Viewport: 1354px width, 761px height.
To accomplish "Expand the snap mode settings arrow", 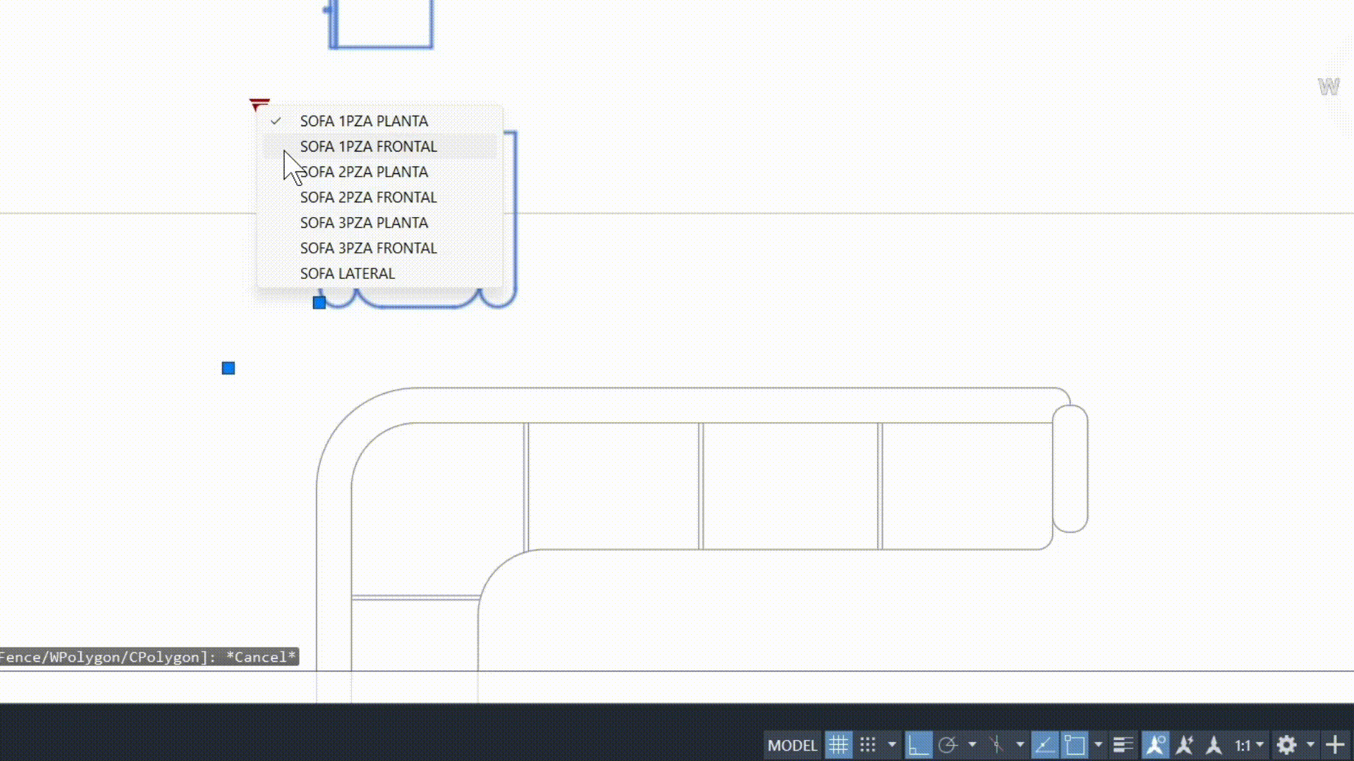I will point(892,745).
